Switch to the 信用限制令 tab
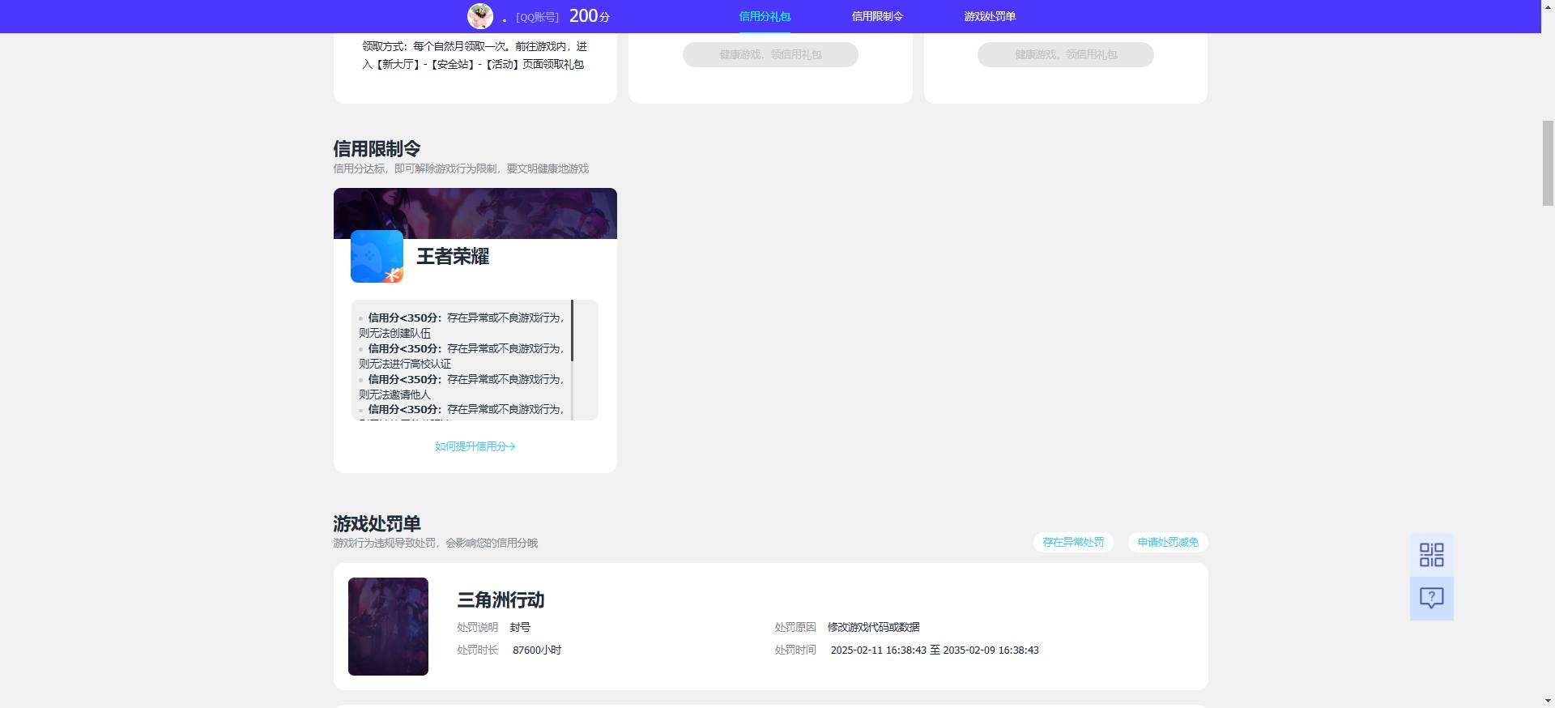Viewport: 1555px width, 708px height. coord(877,16)
